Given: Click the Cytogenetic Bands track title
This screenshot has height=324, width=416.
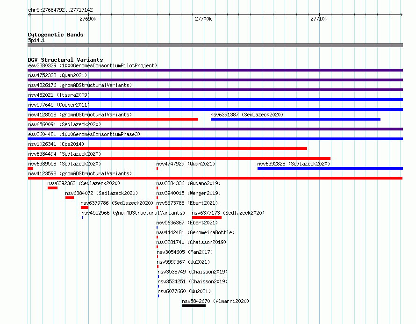Looking at the screenshot, I should (x=56, y=35).
